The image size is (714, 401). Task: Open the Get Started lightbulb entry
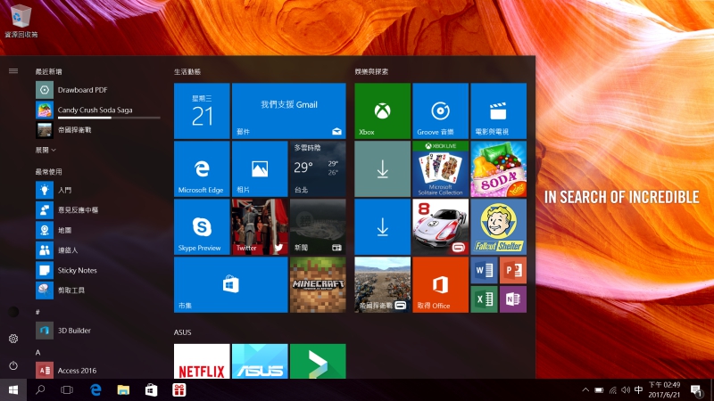tap(98, 190)
